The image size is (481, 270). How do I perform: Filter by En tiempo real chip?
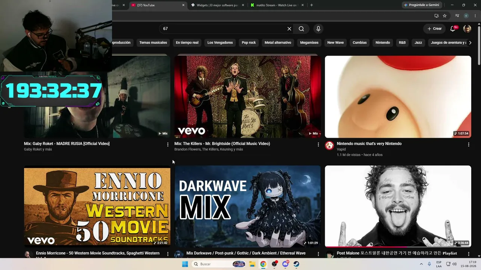click(187, 43)
